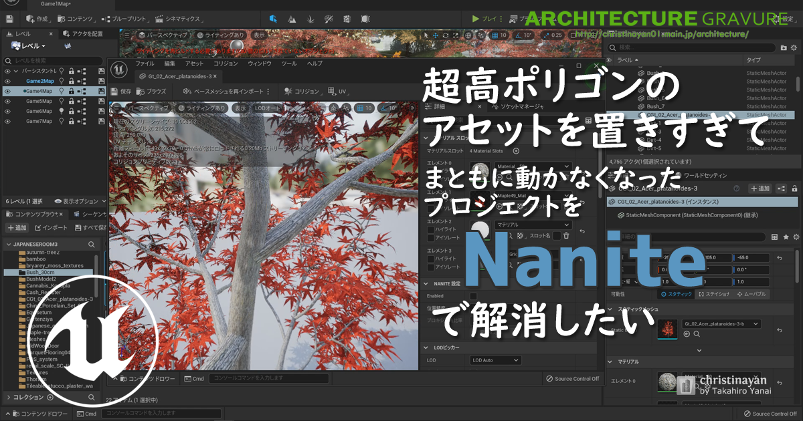Open the LOD Auto dropdown
803x421 pixels.
click(x=495, y=360)
